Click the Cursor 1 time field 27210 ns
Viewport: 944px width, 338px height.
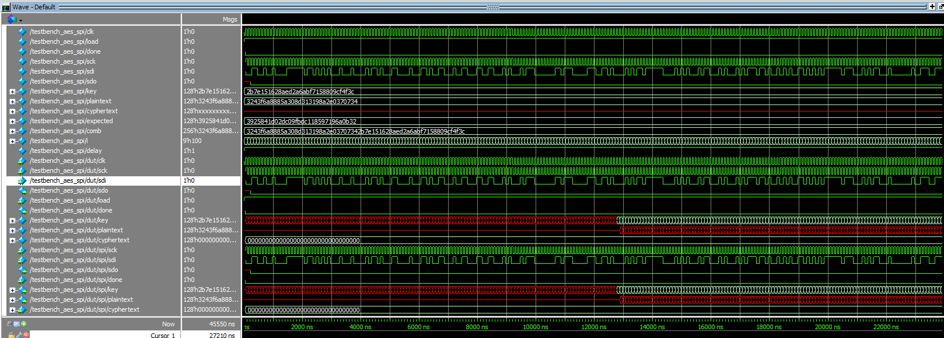pyautogui.click(x=222, y=335)
